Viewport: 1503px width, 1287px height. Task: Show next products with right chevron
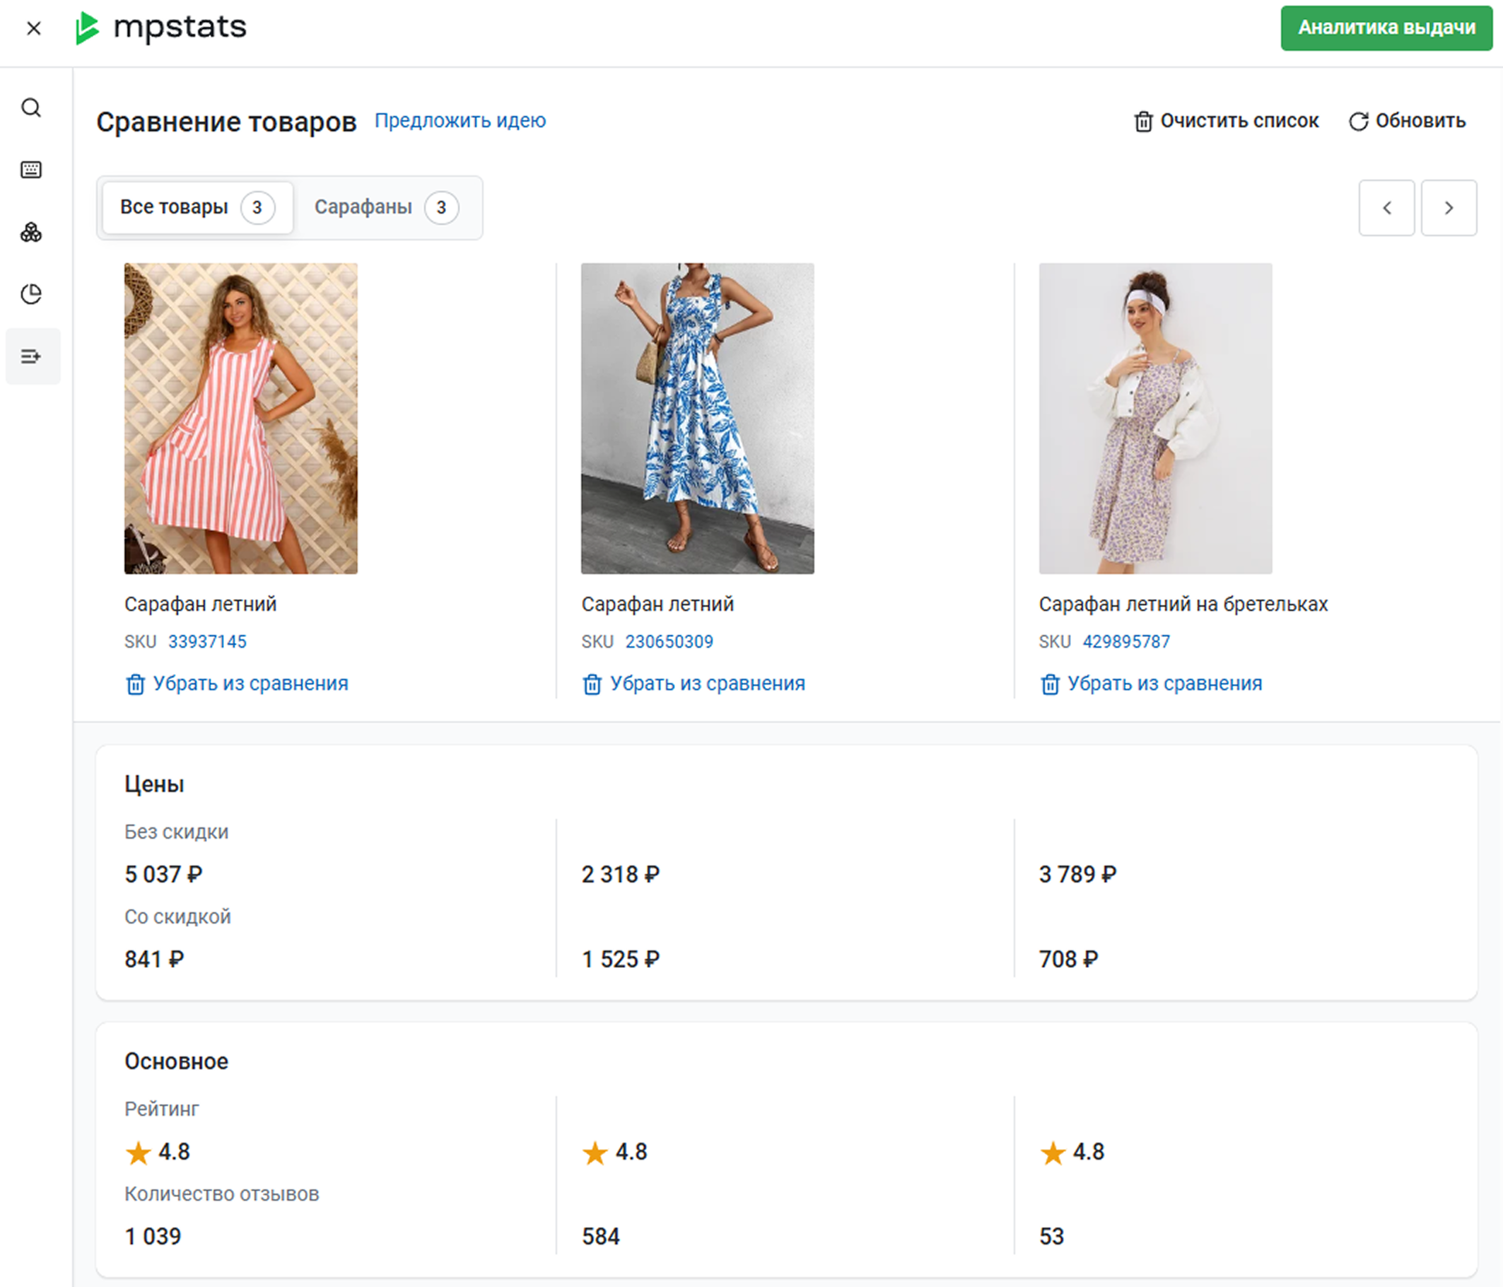coord(1449,208)
